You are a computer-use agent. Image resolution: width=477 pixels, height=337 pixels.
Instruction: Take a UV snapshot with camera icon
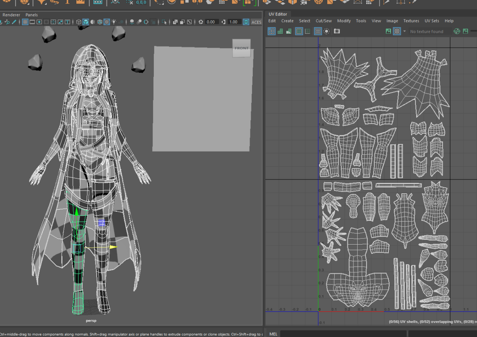click(337, 31)
